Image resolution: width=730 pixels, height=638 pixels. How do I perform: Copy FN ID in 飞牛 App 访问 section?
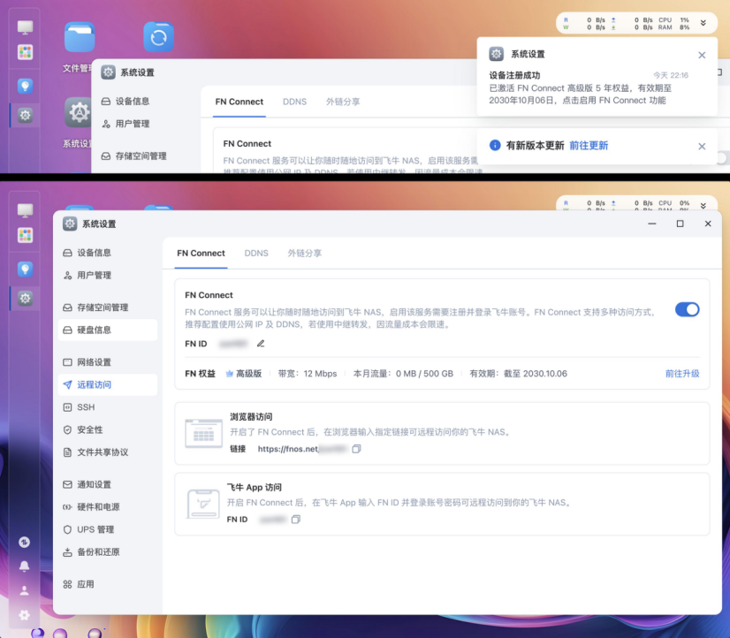pyautogui.click(x=296, y=520)
